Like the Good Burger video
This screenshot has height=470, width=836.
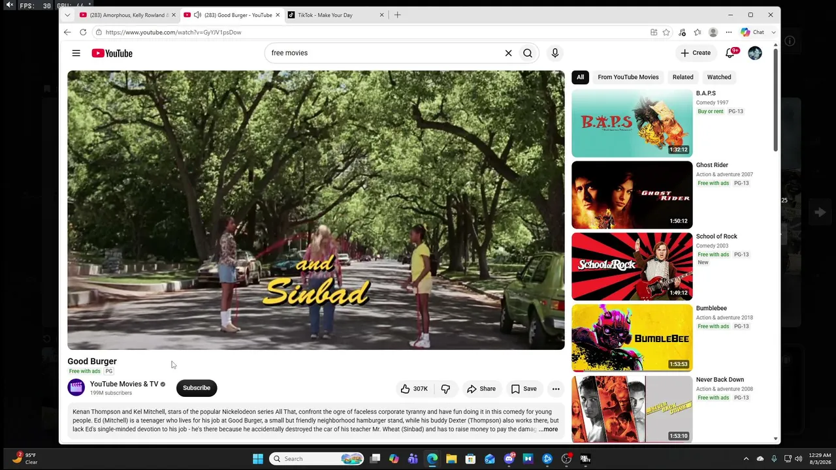414,389
